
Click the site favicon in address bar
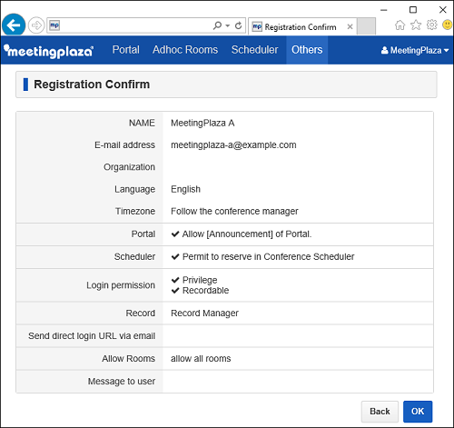(x=54, y=25)
